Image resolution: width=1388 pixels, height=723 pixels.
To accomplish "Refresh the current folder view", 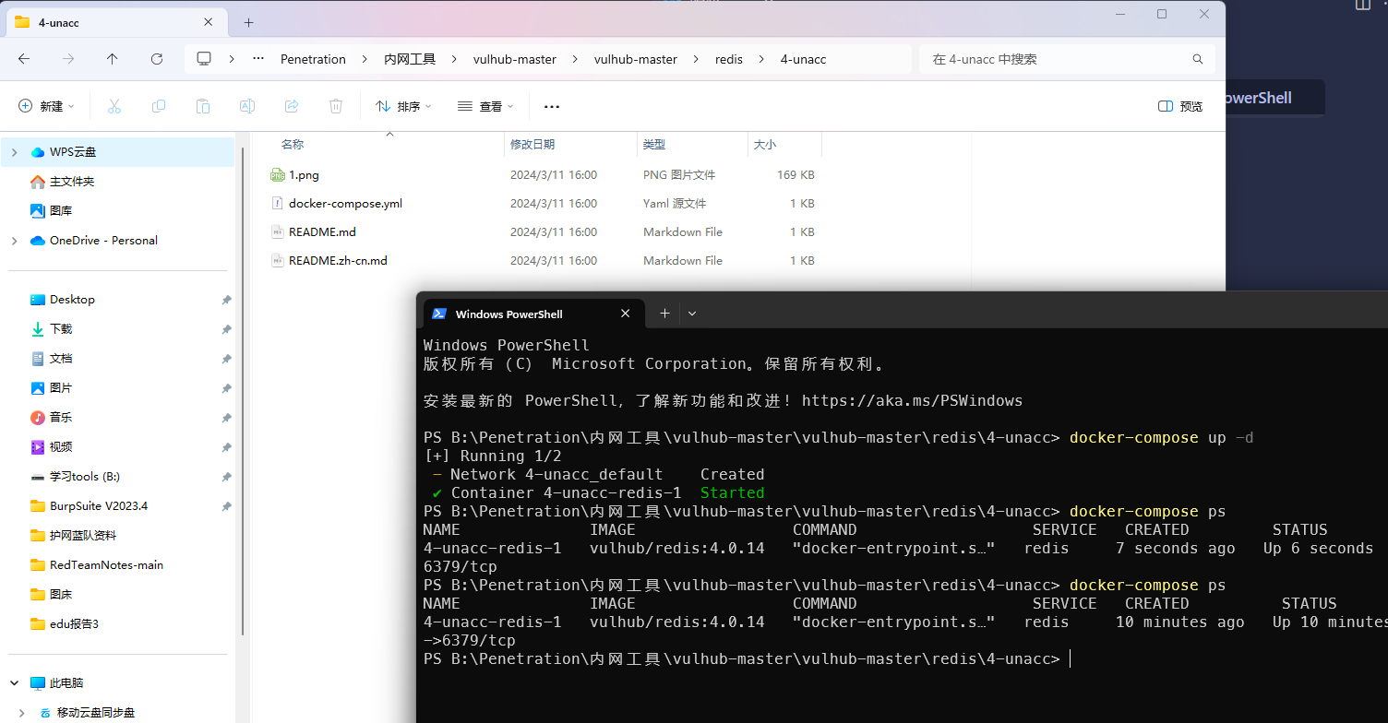I will pos(157,59).
